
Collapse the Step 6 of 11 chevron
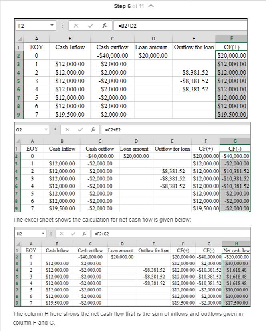[x=151, y=6]
